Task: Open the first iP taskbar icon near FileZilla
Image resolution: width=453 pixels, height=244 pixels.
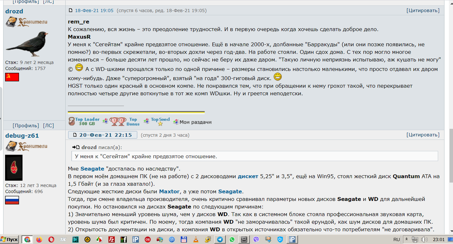Action: click(136, 239)
